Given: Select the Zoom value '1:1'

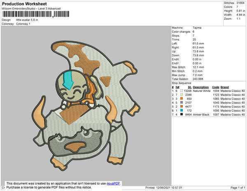Looking at the screenshot, I should (238, 19).
